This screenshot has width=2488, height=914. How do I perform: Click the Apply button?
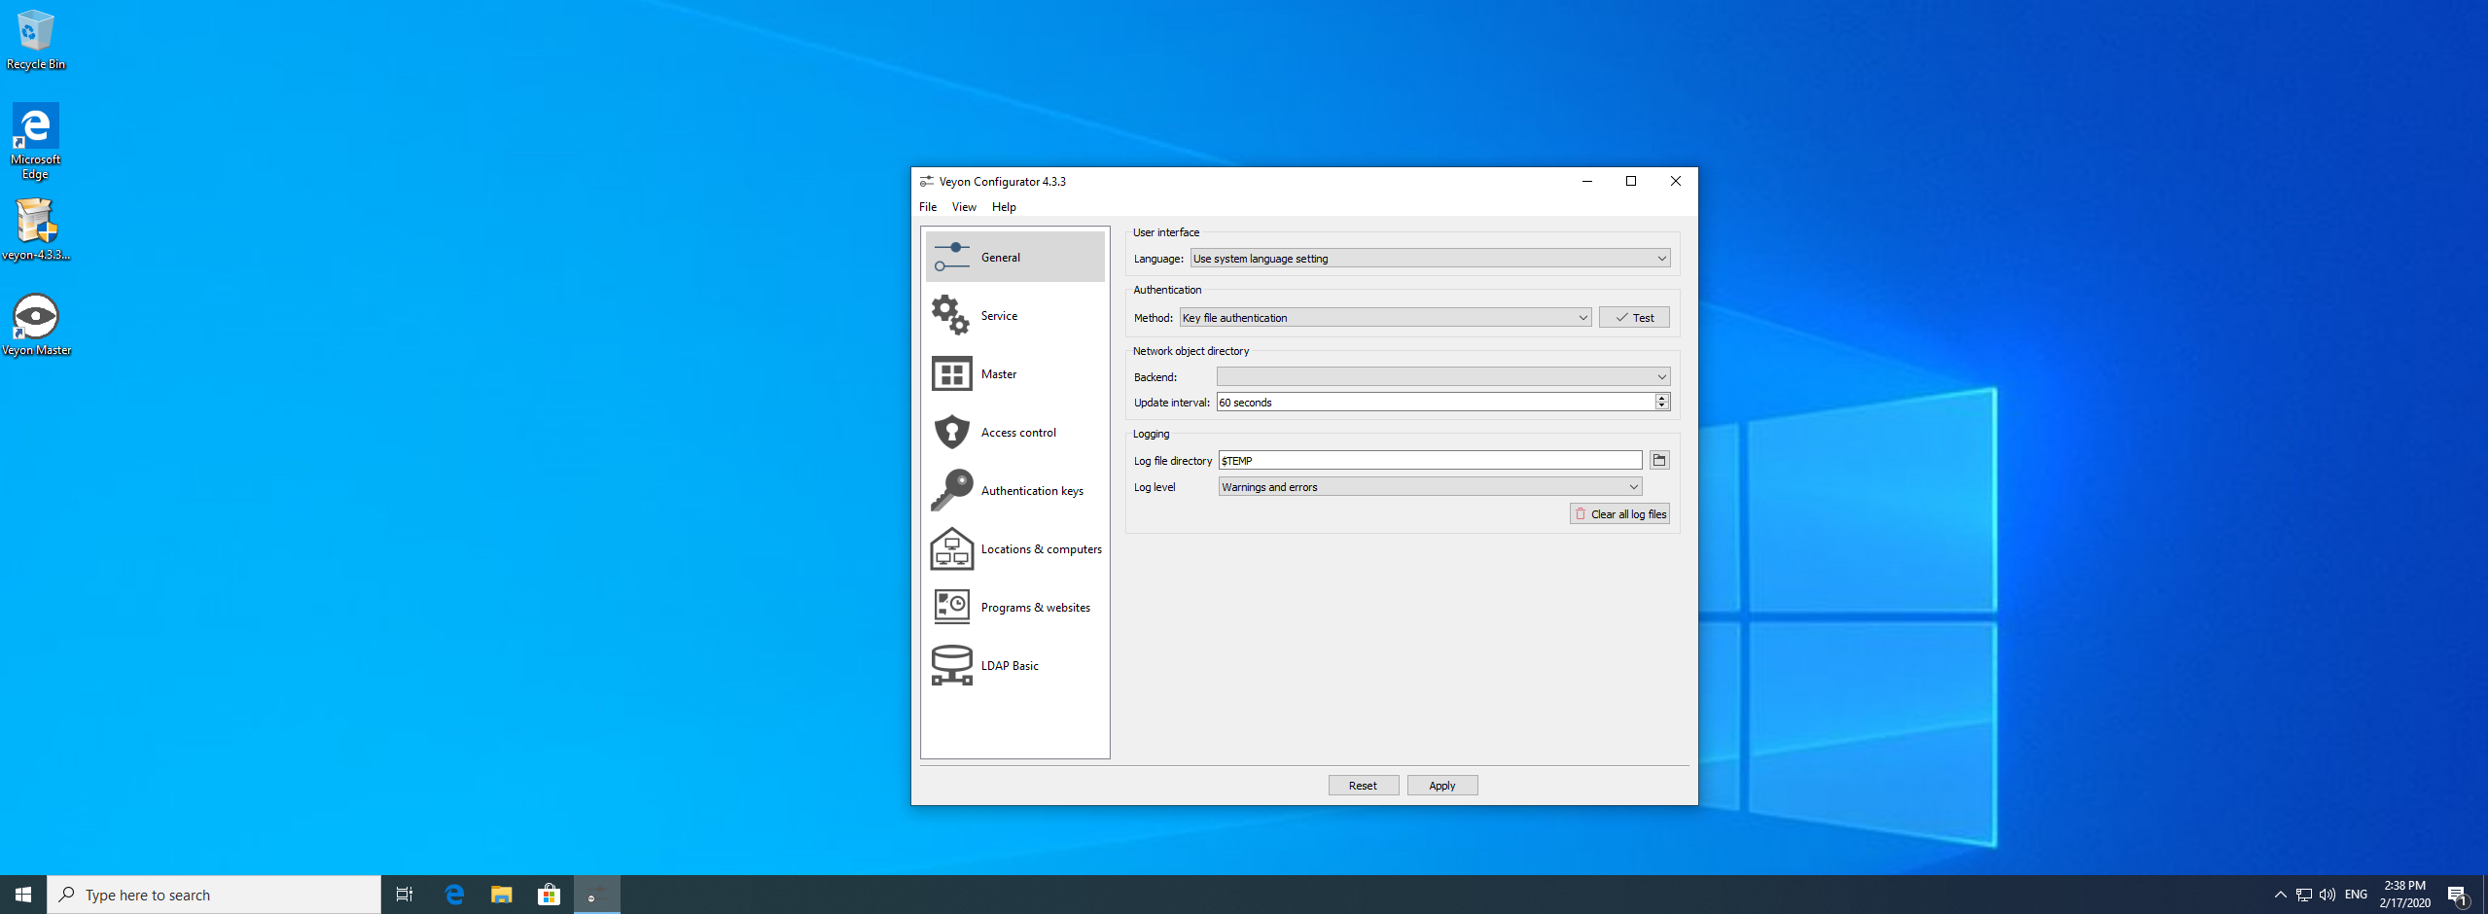click(1442, 785)
